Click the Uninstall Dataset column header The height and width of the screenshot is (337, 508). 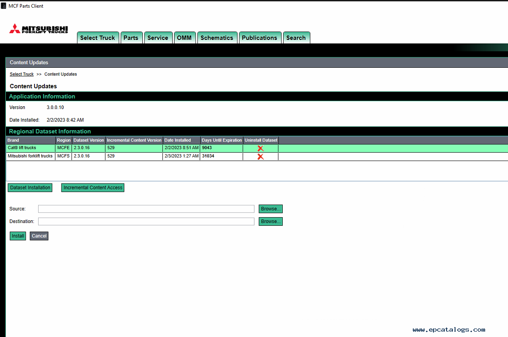[x=261, y=140]
